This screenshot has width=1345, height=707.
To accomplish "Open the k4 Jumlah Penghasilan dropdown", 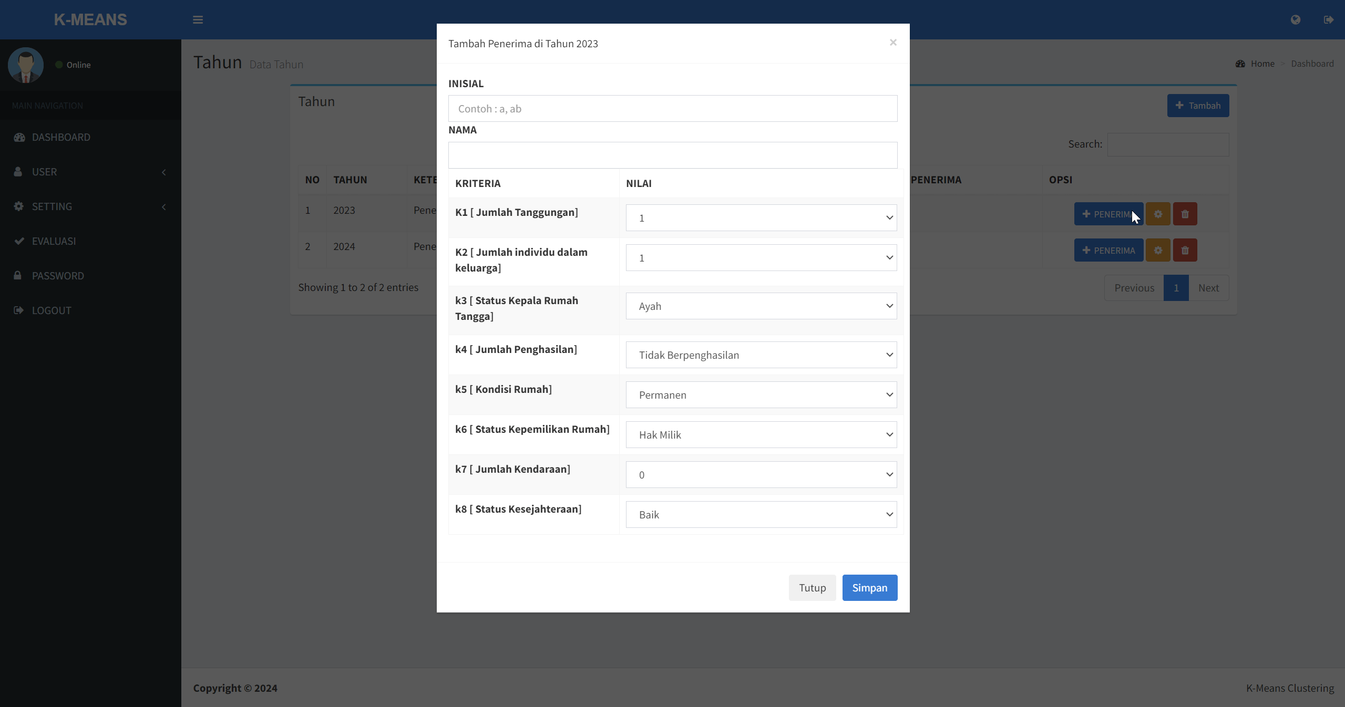I will click(x=761, y=355).
